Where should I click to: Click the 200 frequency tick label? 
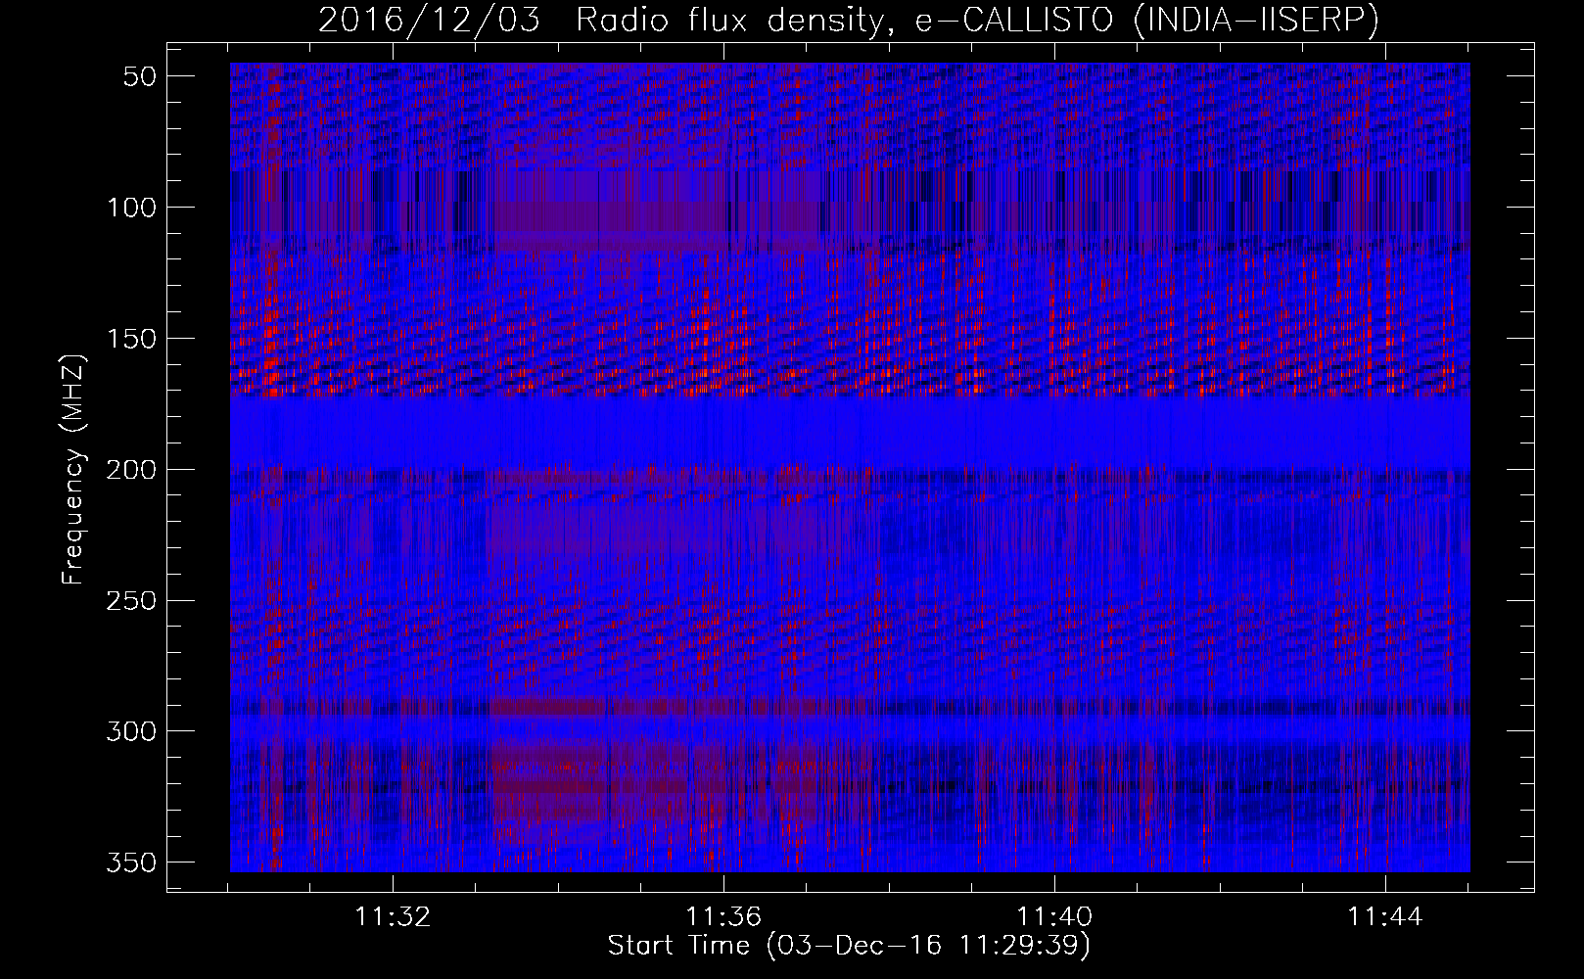coord(131,470)
